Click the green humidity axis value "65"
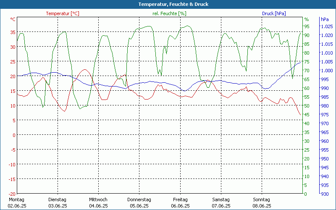Viewport: 336px width, 210px height. click(x=307, y=79)
